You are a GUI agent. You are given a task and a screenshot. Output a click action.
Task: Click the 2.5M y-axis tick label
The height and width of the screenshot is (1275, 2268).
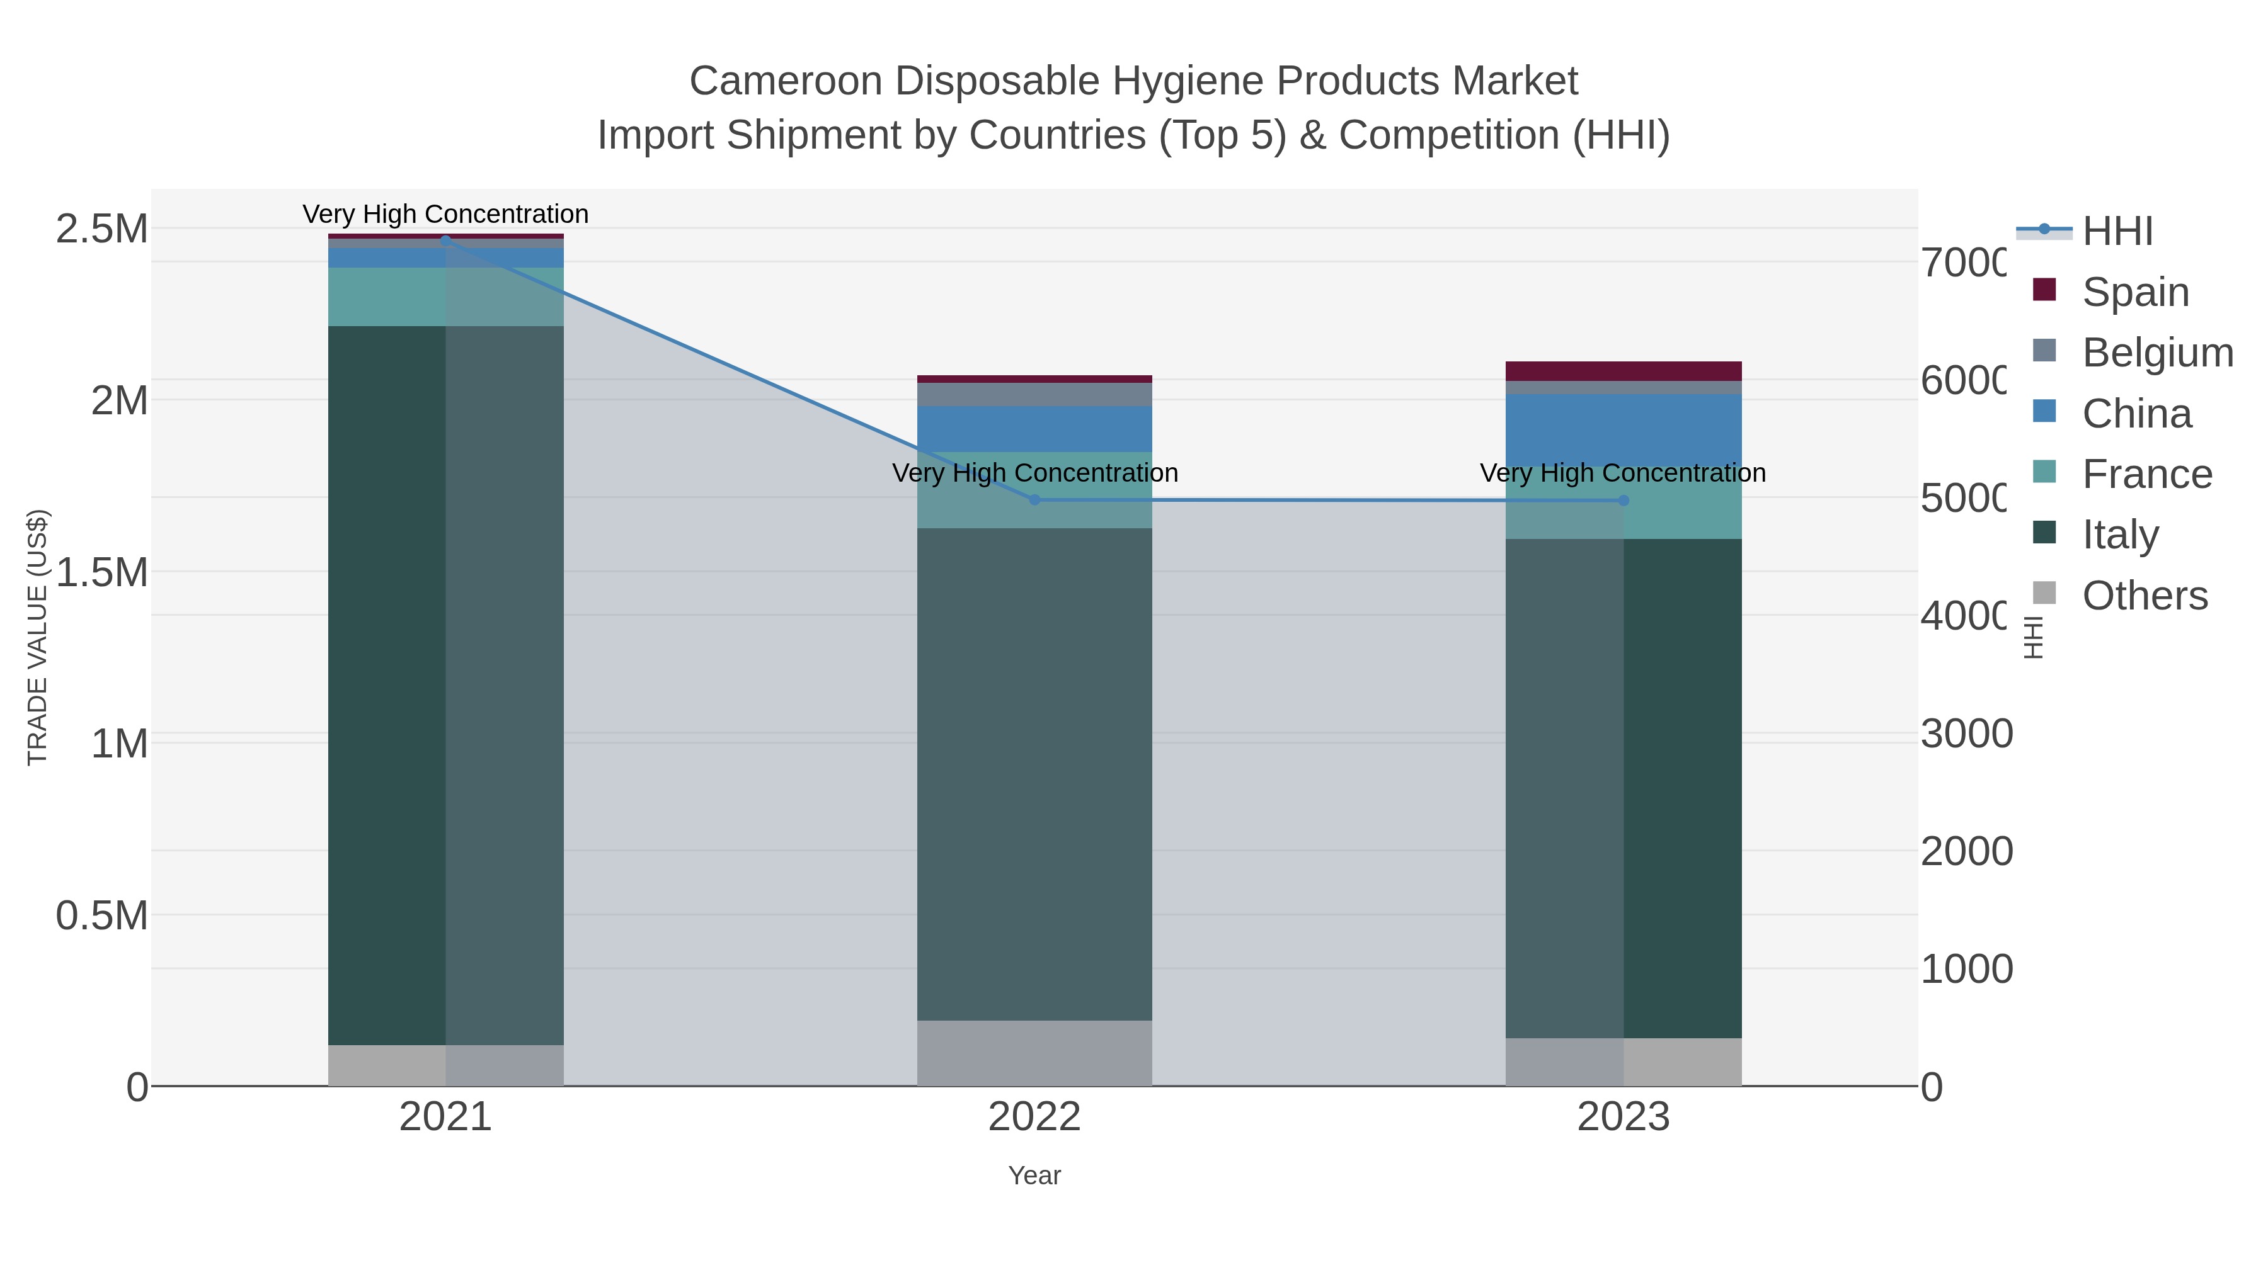pos(102,229)
